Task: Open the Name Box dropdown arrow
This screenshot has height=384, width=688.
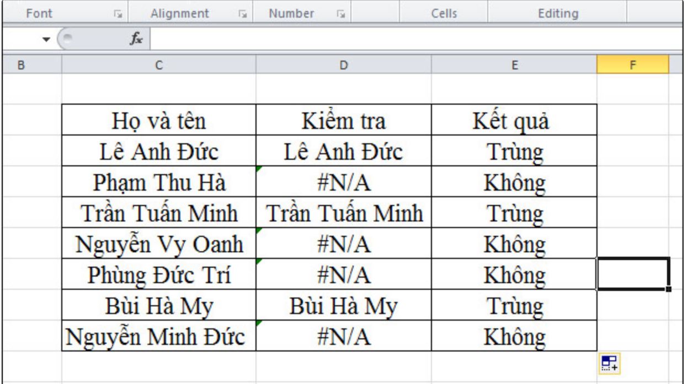Action: pos(46,39)
